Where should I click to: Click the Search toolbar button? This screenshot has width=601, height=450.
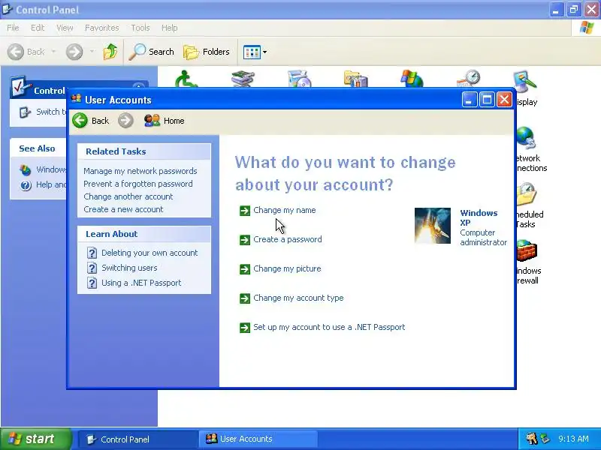[152, 52]
